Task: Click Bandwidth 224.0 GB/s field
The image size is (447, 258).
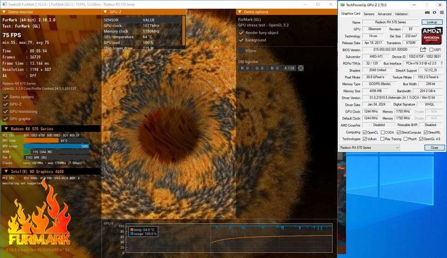Action: 427,91
